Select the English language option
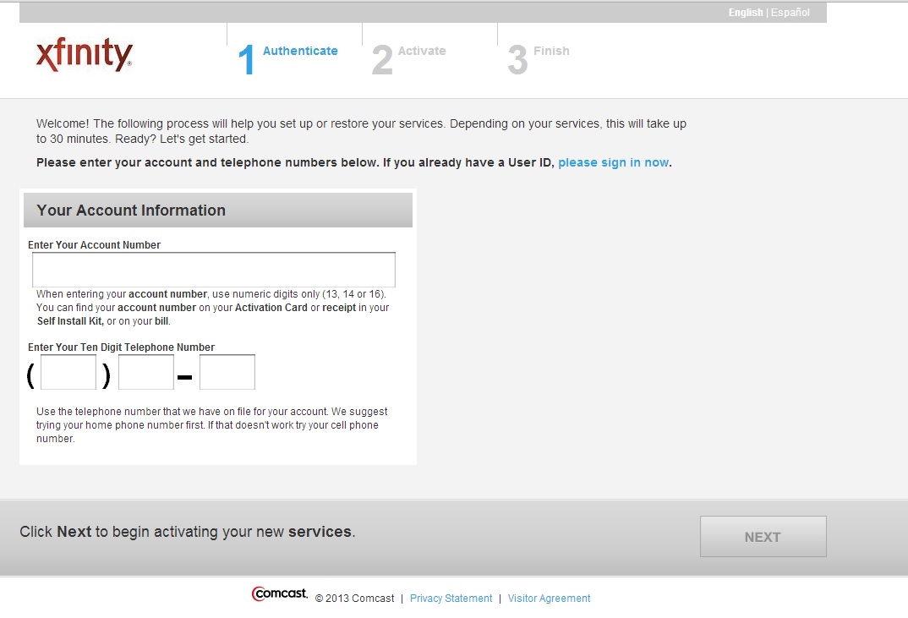This screenshot has height=618, width=908. coord(745,12)
